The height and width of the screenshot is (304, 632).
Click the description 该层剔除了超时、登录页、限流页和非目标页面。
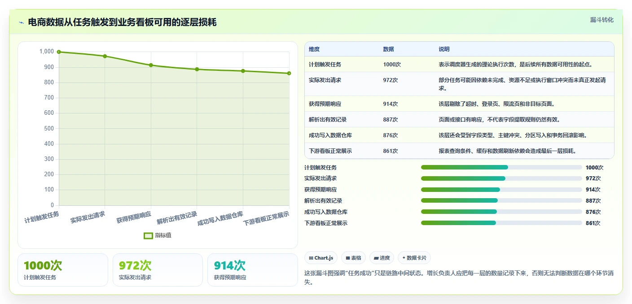tap(497, 104)
